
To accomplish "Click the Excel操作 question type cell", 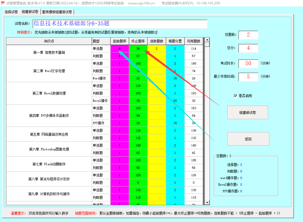I will coord(101,101).
